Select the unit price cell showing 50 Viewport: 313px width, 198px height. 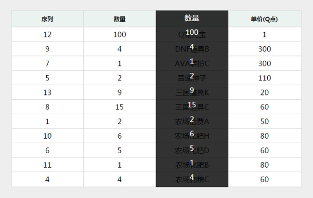264,121
